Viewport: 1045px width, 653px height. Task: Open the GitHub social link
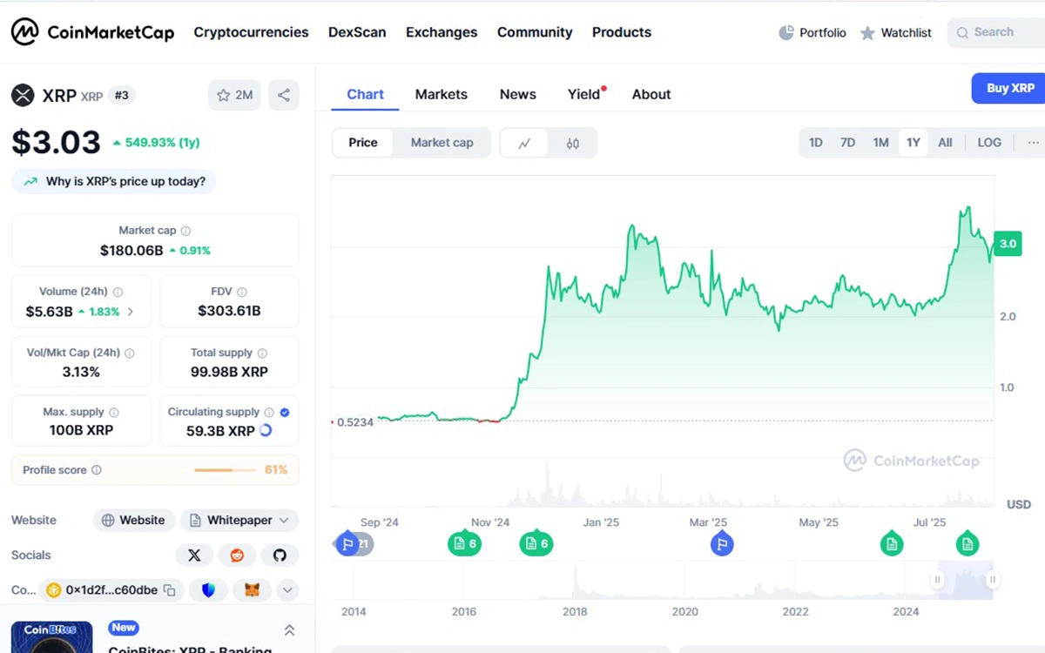pos(280,555)
